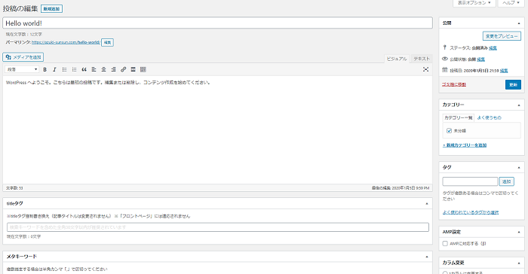Edit the 投稿日 publish date
528x274 pixels.
[504, 71]
